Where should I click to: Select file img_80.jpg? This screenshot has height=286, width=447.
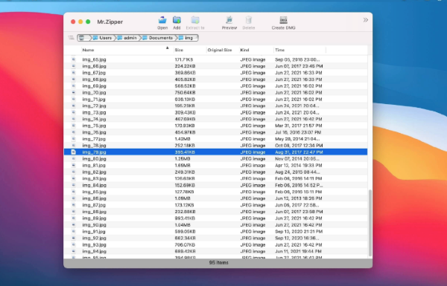(x=215, y=159)
